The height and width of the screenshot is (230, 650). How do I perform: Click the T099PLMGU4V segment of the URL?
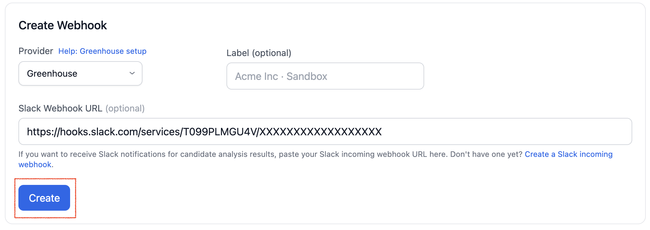tap(219, 132)
